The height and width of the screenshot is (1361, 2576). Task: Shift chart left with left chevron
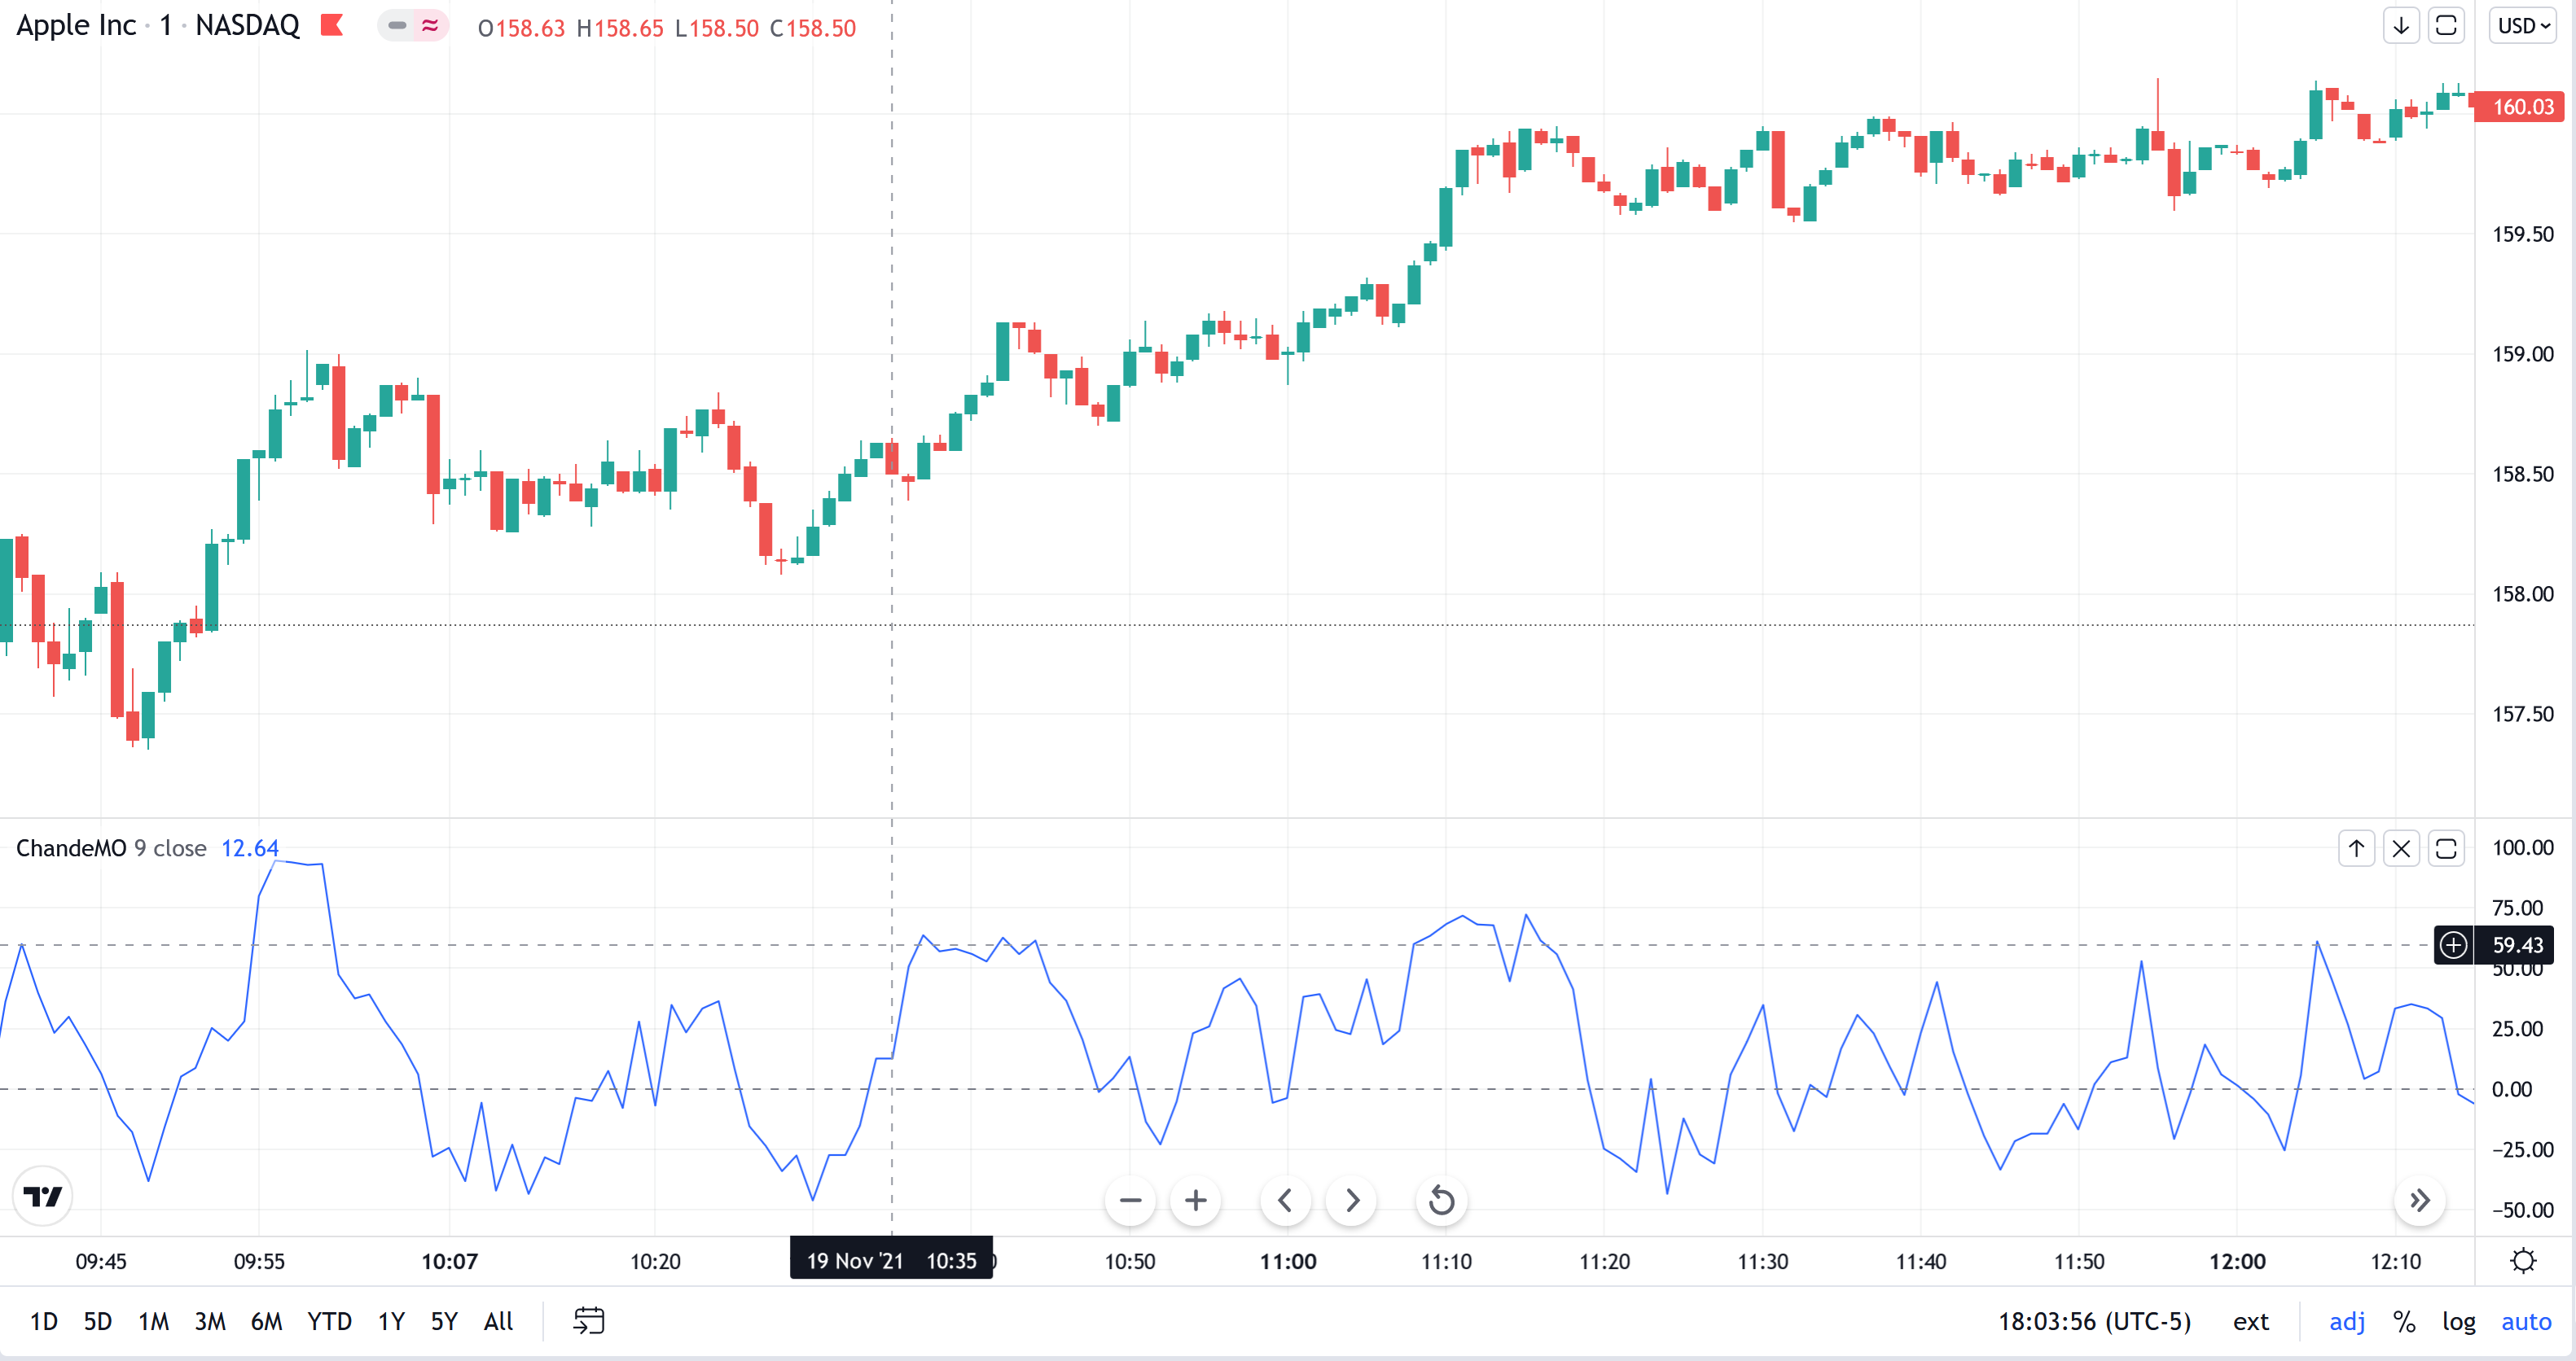pyautogui.click(x=1286, y=1200)
